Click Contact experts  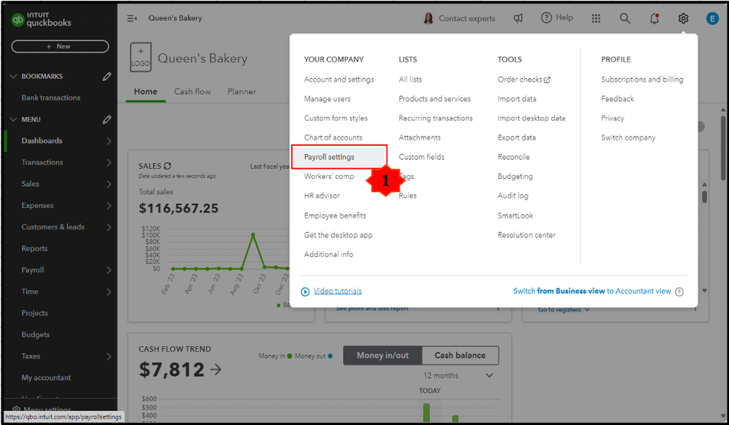click(467, 18)
